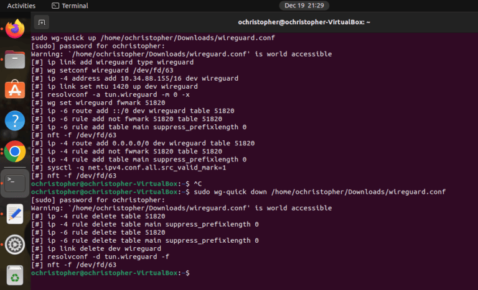This screenshot has height=290, width=478.
Task: Open the Terminal app menu in top bar
Action: point(70,6)
